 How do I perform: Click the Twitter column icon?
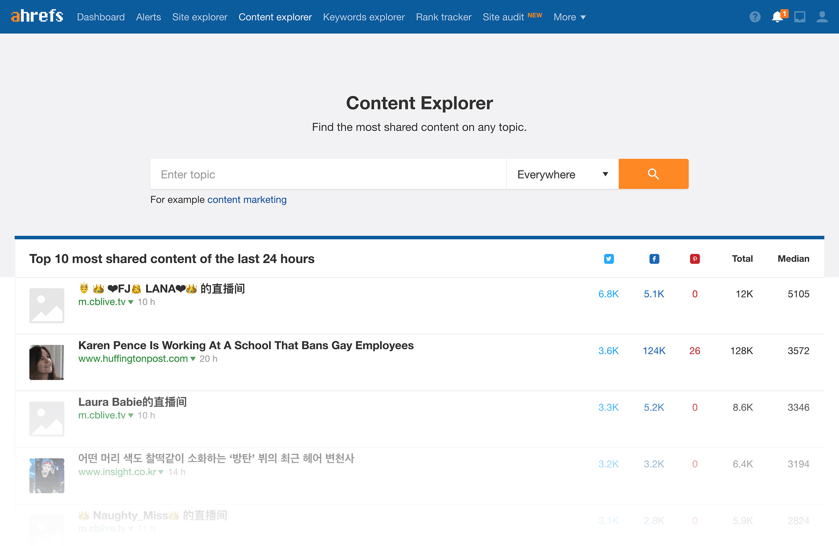pos(608,259)
